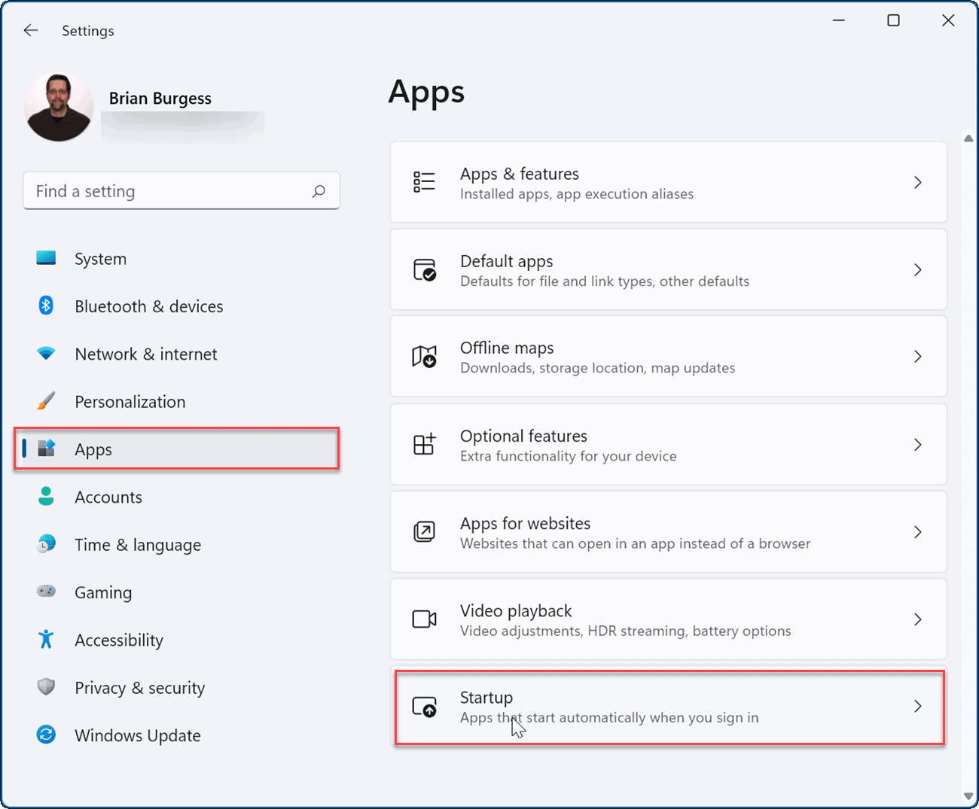Viewport: 979px width, 809px height.
Task: Select the Apps & features list icon
Action: (424, 181)
